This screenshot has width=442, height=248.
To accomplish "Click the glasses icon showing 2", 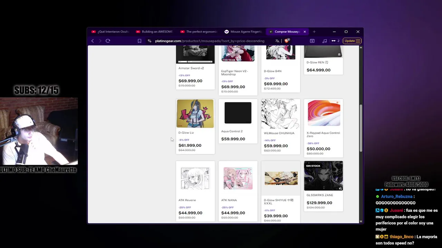I will tap(335, 41).
